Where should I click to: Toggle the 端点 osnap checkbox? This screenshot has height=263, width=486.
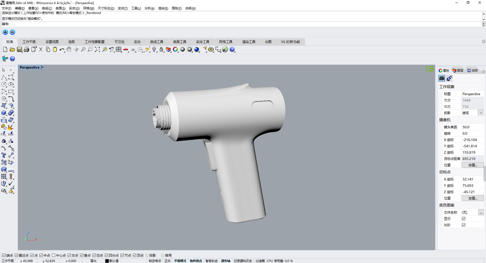(x=4, y=255)
